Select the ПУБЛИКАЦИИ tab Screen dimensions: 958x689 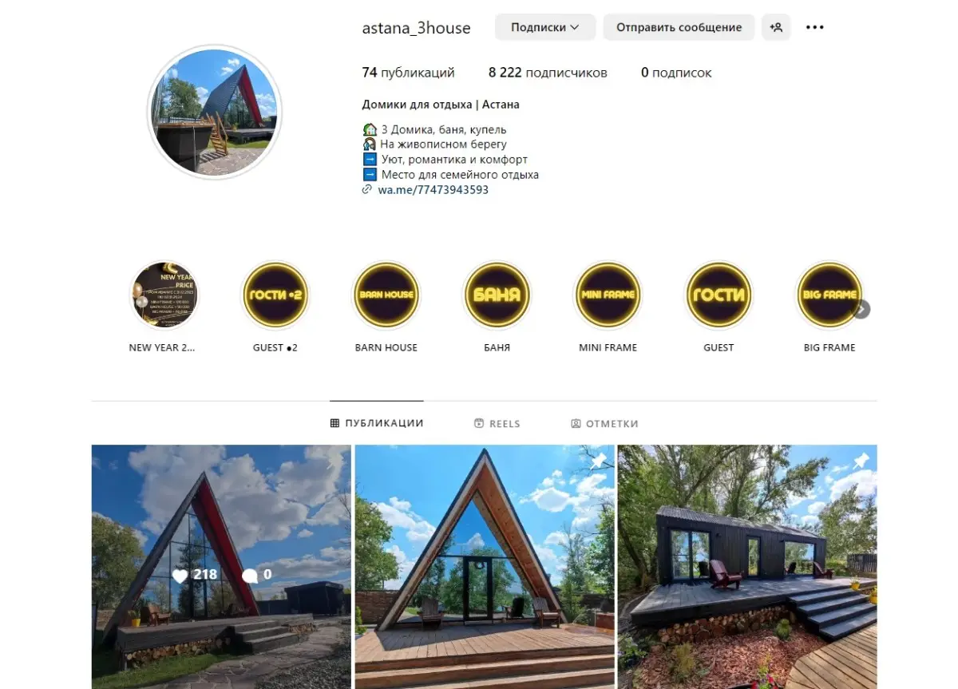(x=377, y=423)
